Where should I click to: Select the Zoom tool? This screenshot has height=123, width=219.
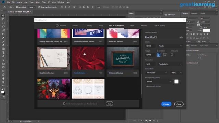(3, 82)
